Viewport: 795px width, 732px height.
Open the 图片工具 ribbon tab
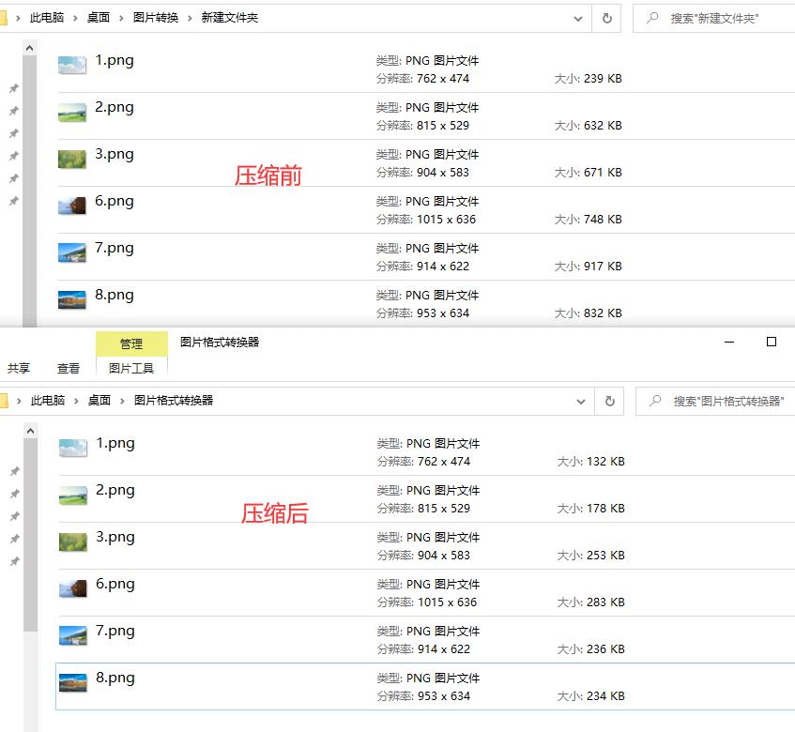(x=131, y=368)
